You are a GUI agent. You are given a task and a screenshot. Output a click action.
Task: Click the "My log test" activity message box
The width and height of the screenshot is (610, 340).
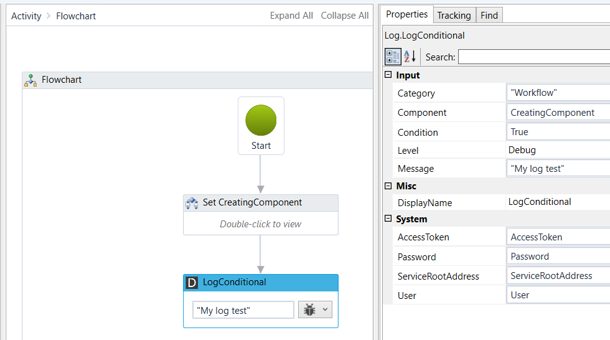click(243, 310)
